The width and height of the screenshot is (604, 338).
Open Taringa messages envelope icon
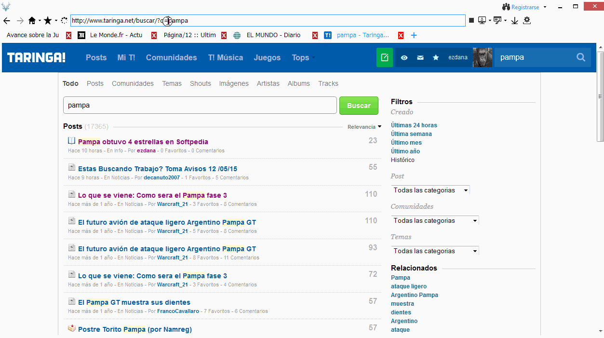point(420,57)
